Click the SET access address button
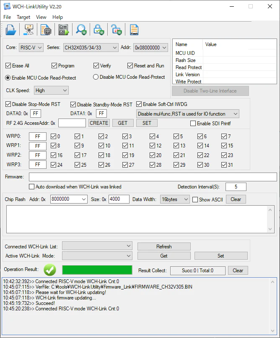280x338 pixels. tap(147, 123)
